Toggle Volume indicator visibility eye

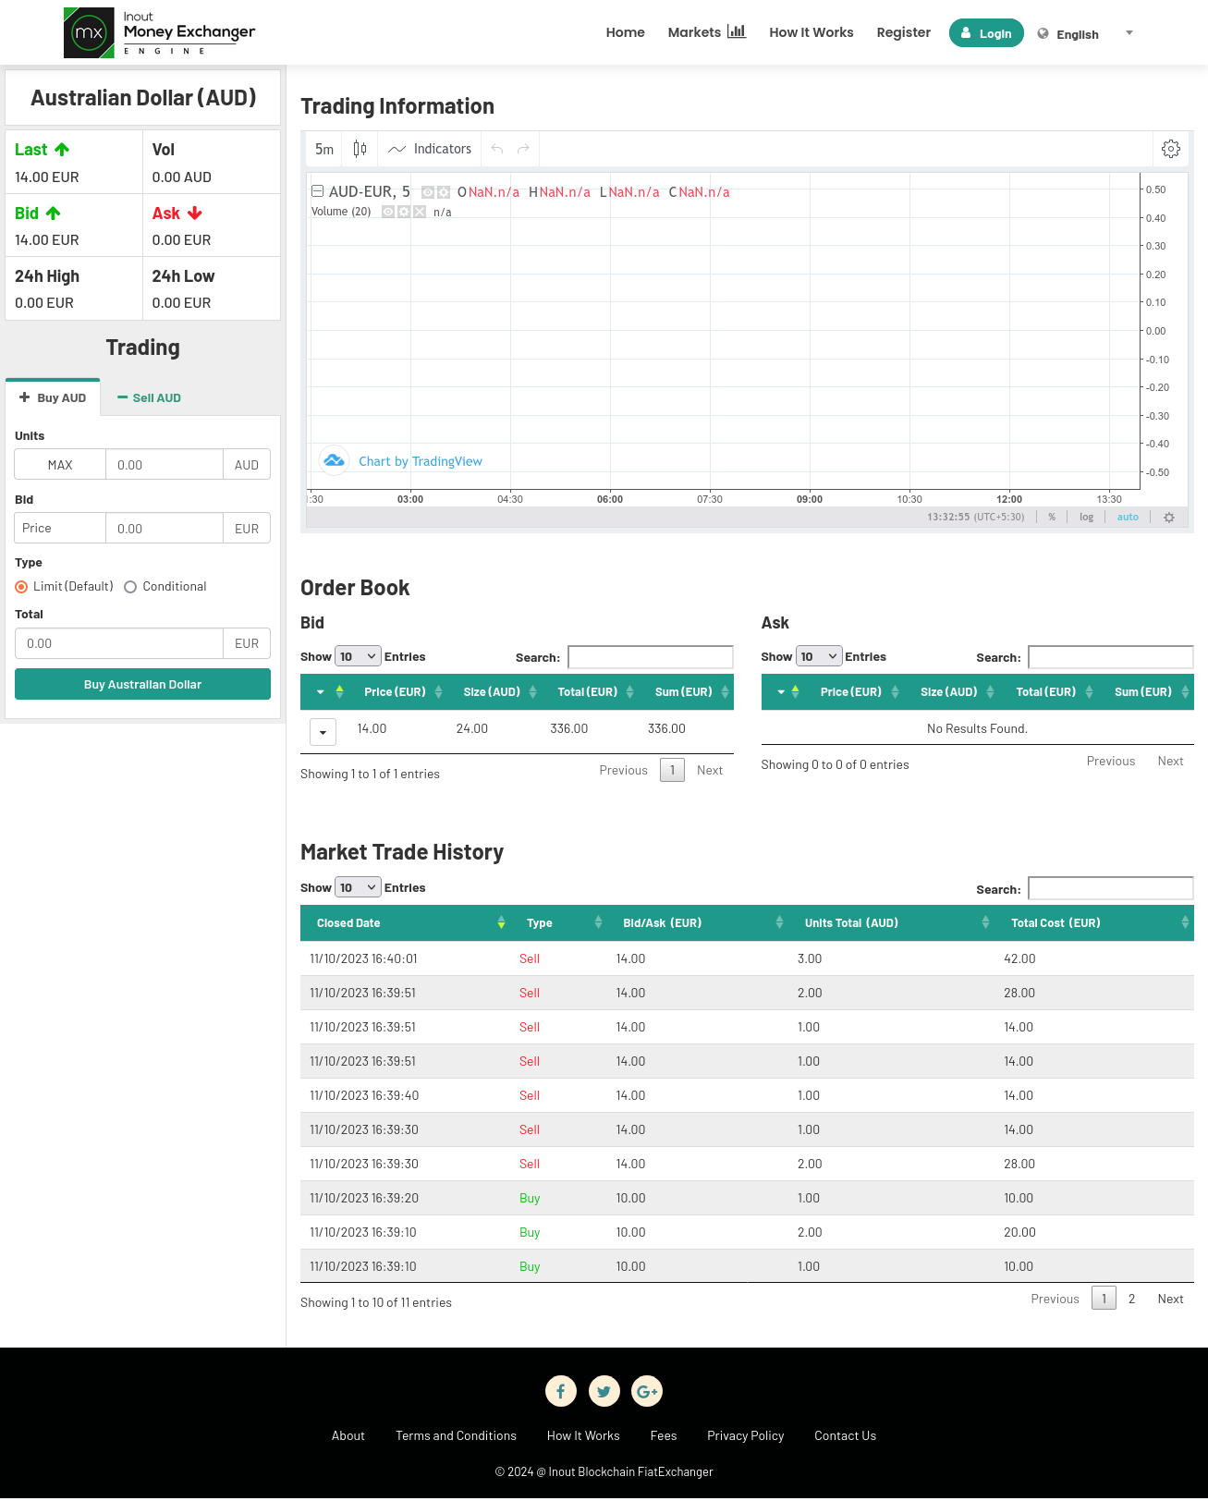(x=388, y=212)
